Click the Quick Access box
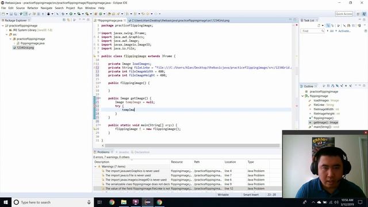The height and width of the screenshot is (207, 368). tap(344, 14)
